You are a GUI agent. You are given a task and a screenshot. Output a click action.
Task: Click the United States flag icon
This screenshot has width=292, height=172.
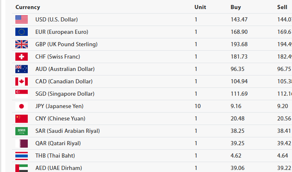pos(22,19)
